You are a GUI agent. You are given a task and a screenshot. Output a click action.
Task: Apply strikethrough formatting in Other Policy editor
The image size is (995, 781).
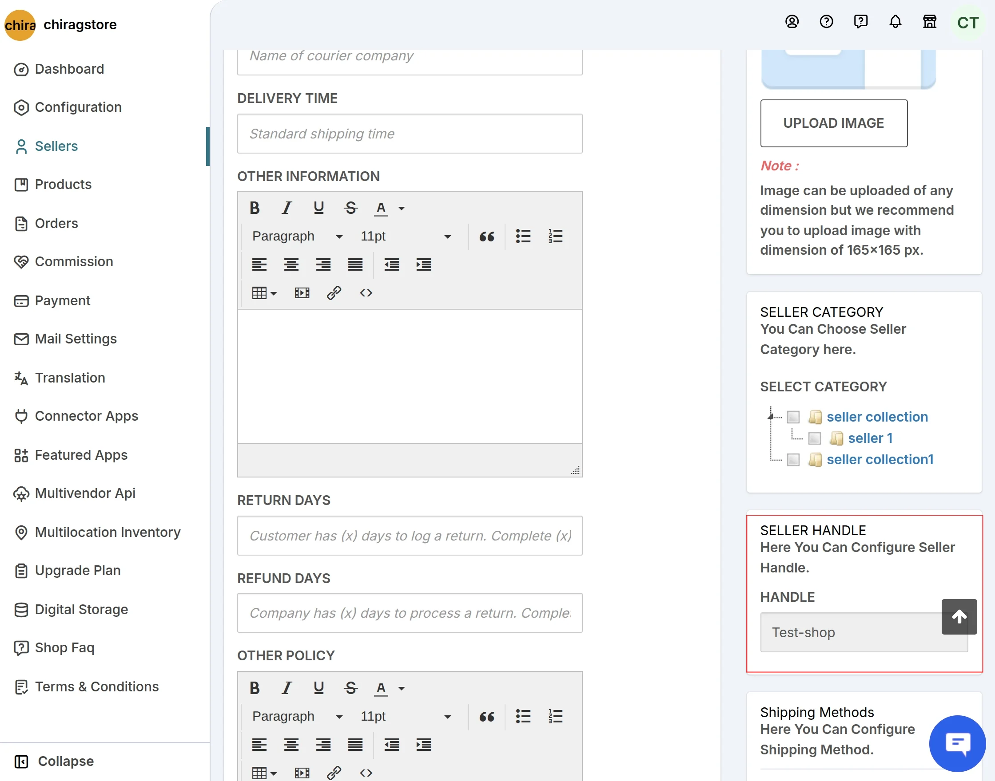click(x=350, y=688)
